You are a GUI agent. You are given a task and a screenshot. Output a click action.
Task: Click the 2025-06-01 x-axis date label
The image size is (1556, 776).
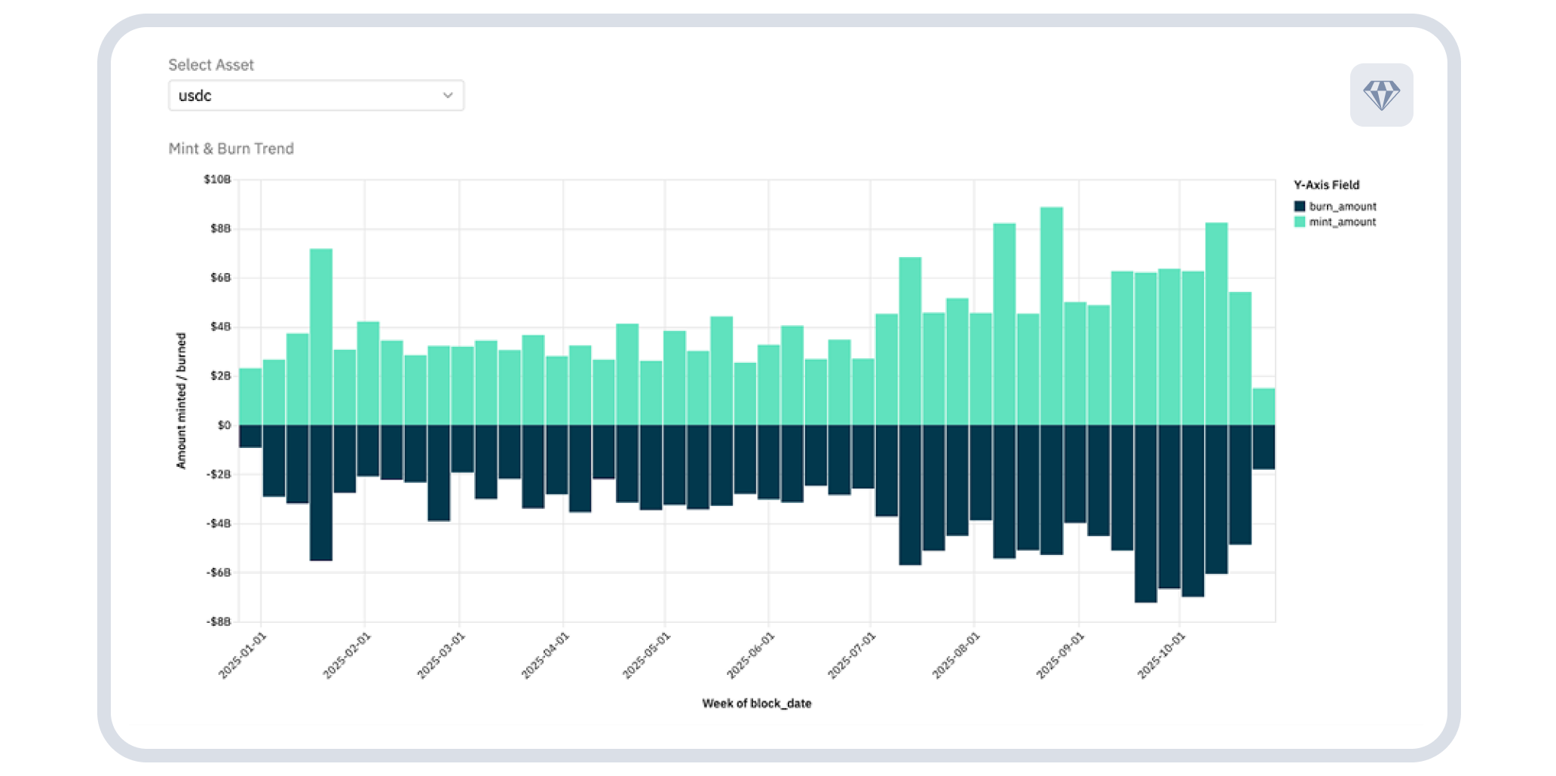pos(750,655)
